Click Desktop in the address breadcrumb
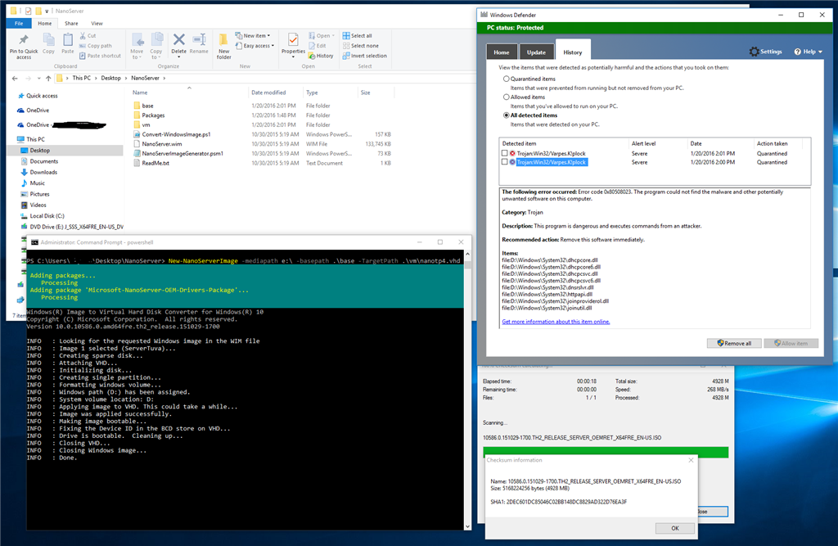The image size is (838, 546). point(110,78)
